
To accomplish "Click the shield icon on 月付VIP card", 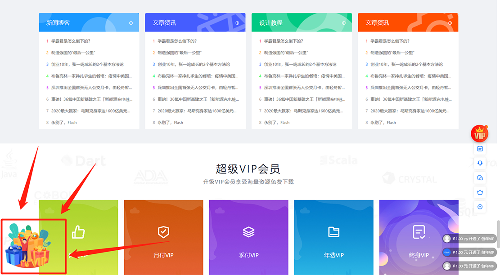I will (x=163, y=232).
